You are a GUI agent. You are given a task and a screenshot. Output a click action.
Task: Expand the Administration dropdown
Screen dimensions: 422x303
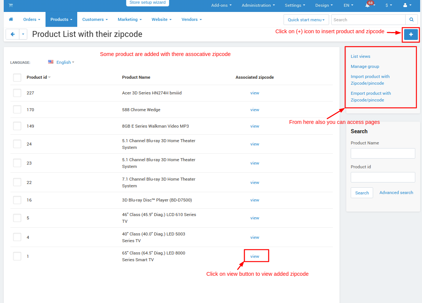click(258, 5)
